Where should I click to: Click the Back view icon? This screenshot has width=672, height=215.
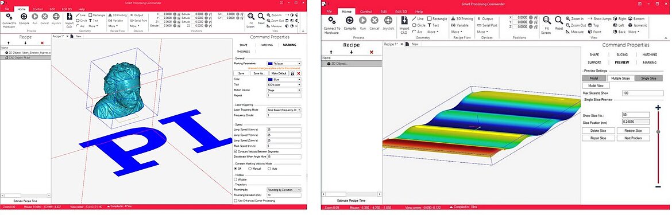615,32
